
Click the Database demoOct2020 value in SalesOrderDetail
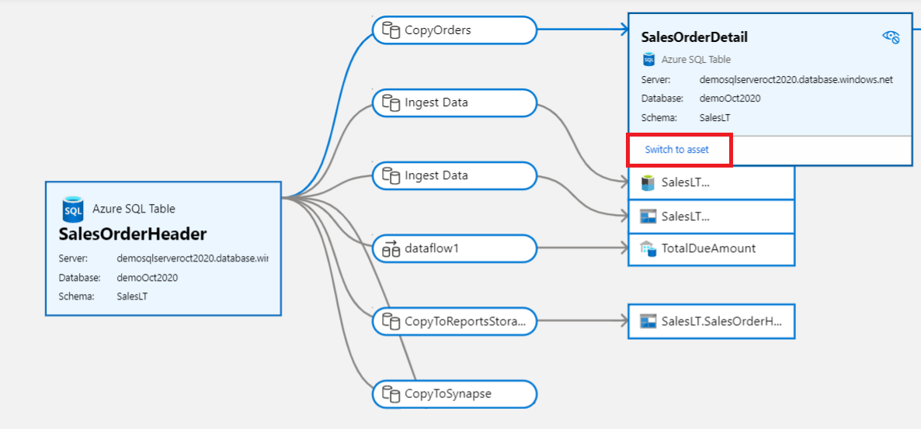tap(729, 99)
